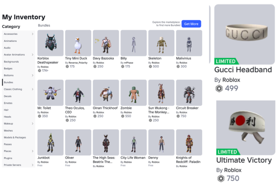Switch to the Emotes category
Screen dimensions: 279x186
(x=8, y=103)
